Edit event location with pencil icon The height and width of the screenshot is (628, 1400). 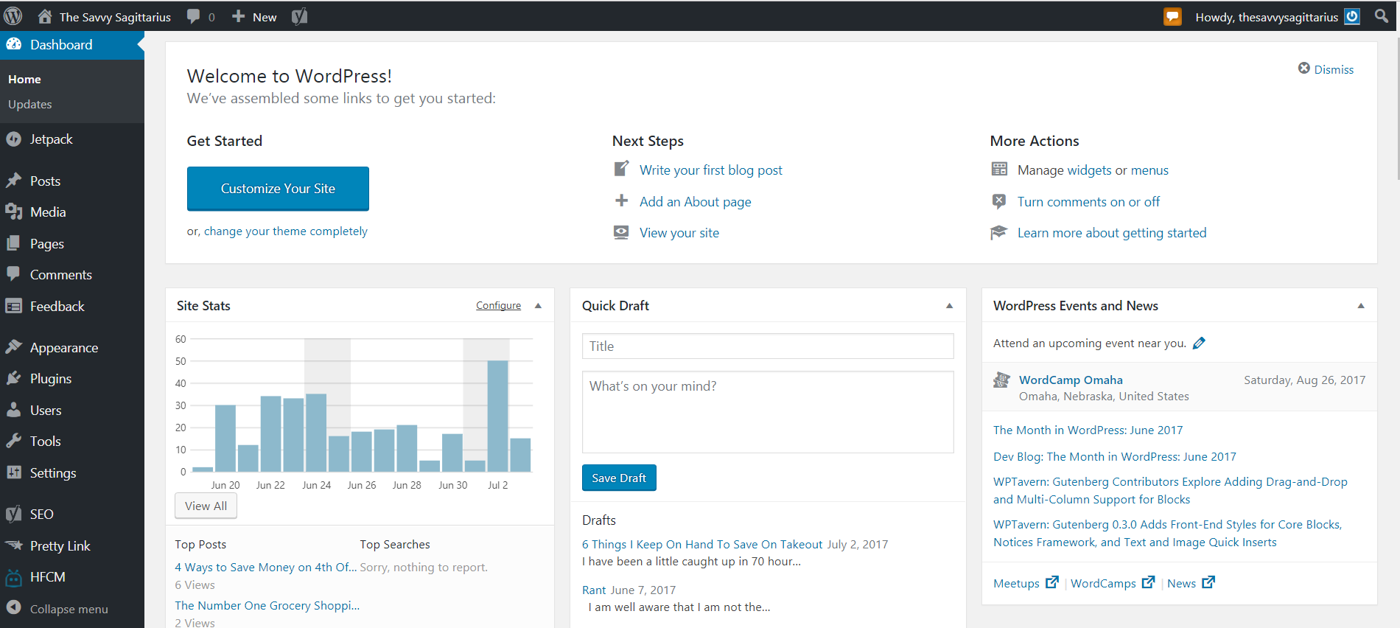[x=1199, y=343]
